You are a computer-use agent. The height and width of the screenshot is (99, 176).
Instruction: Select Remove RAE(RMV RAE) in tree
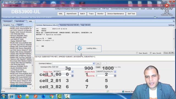click(x=19, y=36)
